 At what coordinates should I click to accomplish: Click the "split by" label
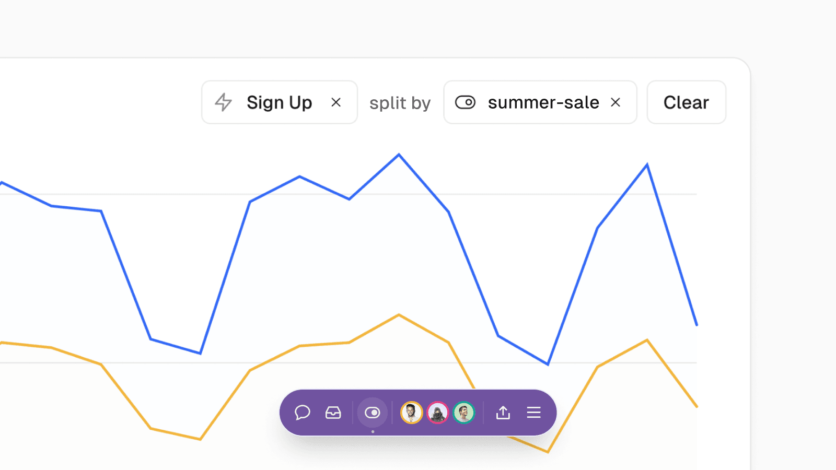pyautogui.click(x=400, y=103)
